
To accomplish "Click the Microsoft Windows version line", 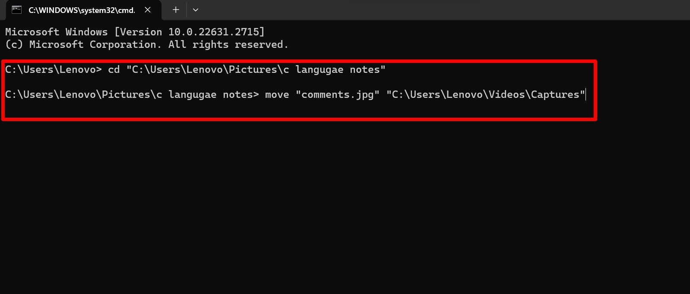I will coord(134,32).
